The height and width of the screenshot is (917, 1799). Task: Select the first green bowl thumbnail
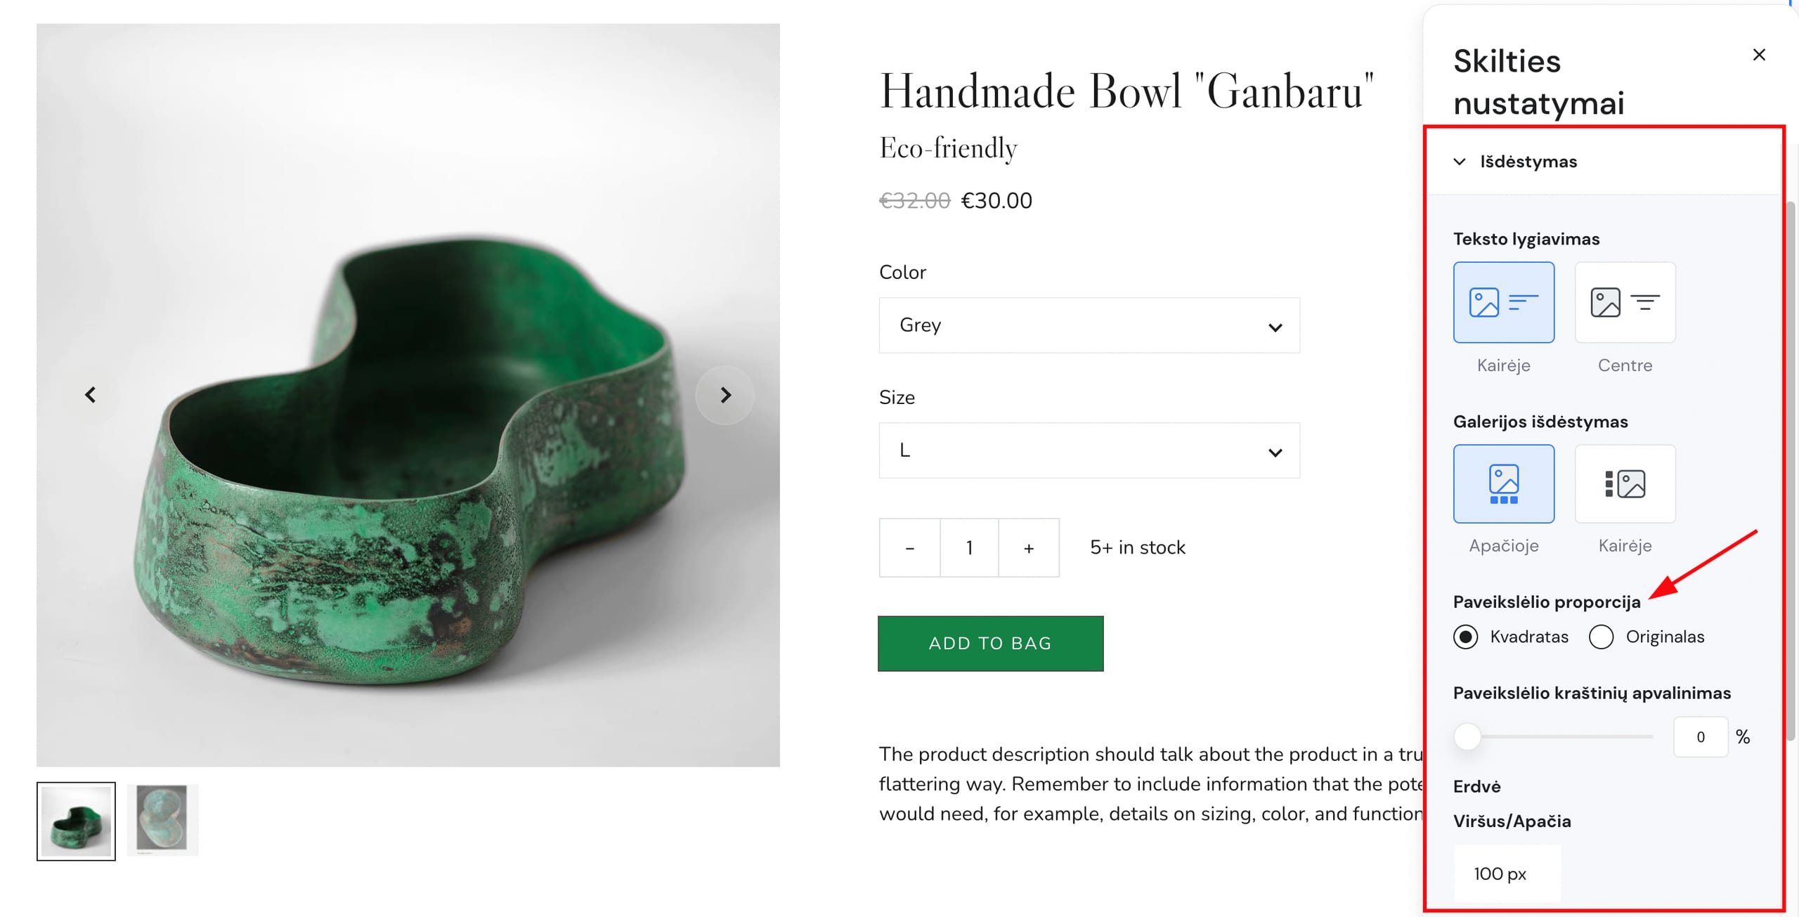click(x=76, y=821)
